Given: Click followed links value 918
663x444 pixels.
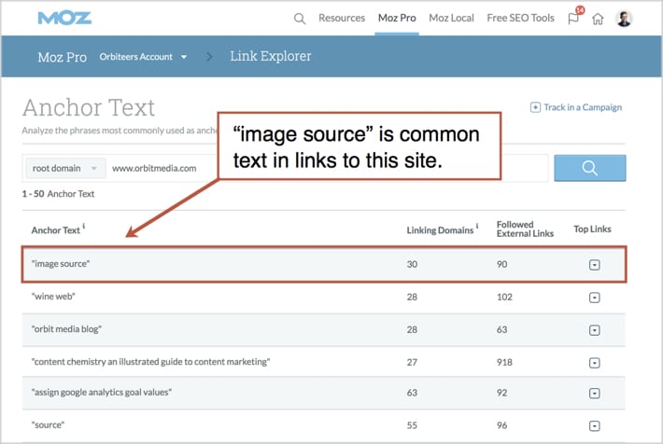Looking at the screenshot, I should 504,362.
